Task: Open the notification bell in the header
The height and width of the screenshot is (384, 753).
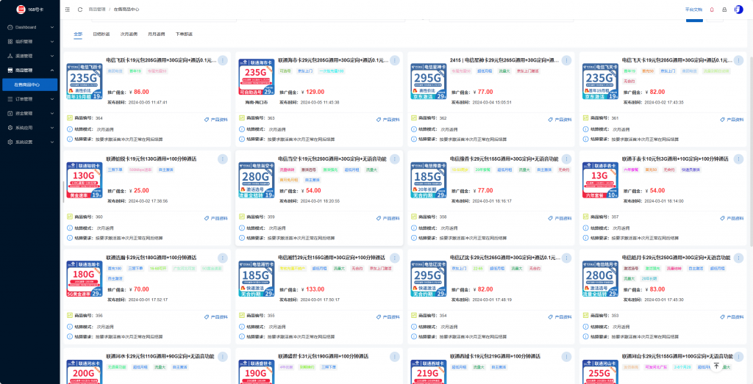Action: [x=711, y=10]
